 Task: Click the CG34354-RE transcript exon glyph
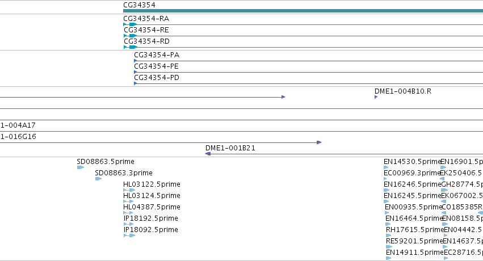click(x=133, y=36)
